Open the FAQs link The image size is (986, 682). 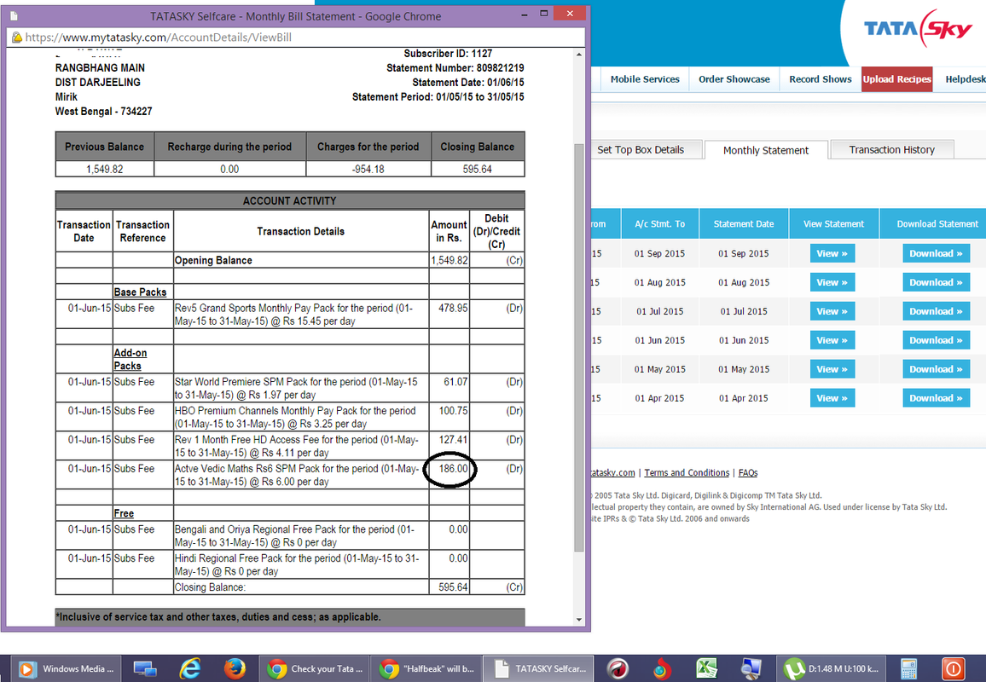point(748,472)
